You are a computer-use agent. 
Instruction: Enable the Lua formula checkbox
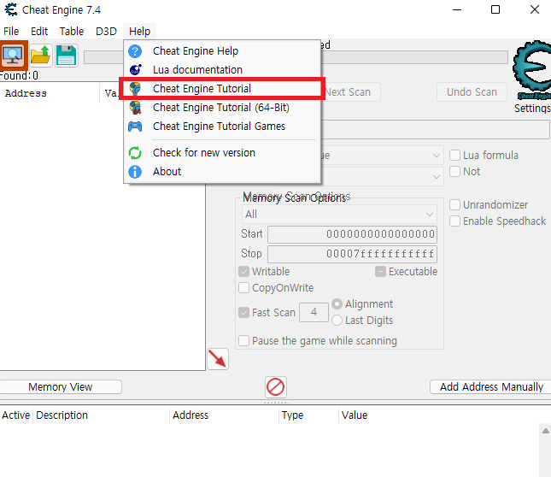(454, 155)
